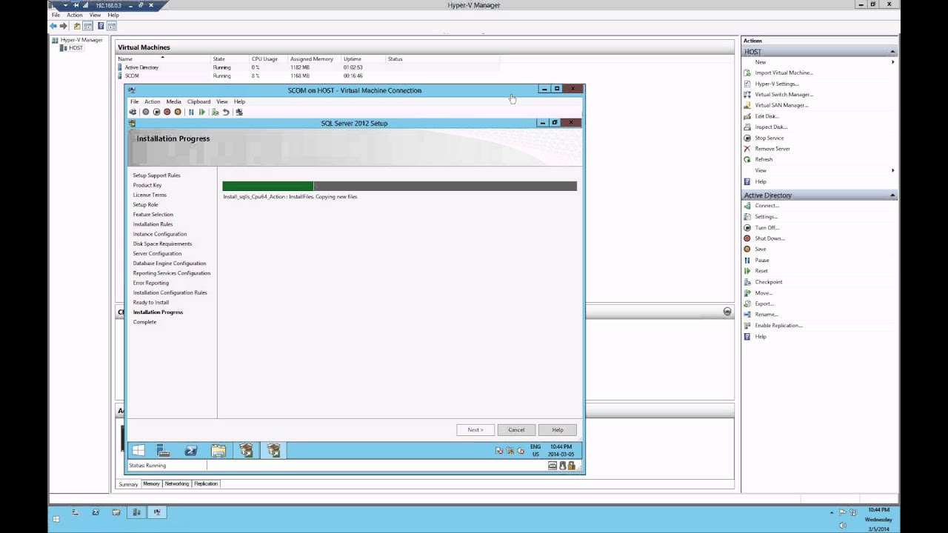Screen dimensions: 948x533
Task: Open File Explorer in guest taskbar
Action: click(218, 450)
